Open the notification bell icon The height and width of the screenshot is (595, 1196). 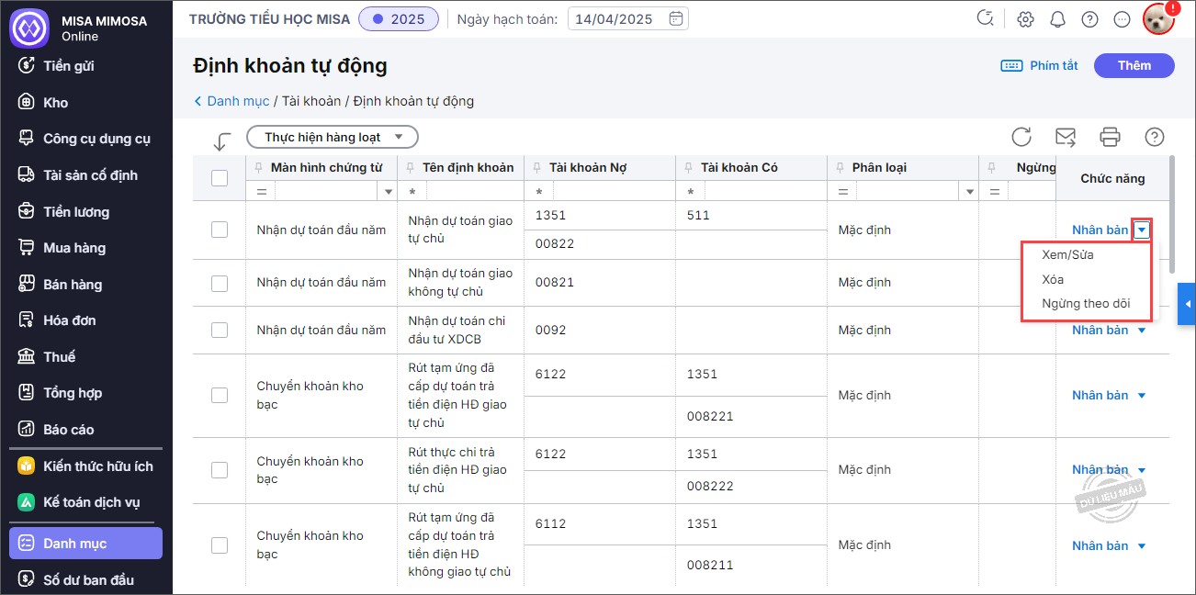point(1057,18)
